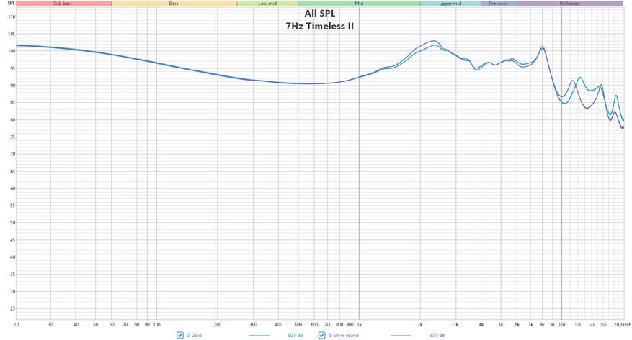Image resolution: width=632 pixels, height=340 pixels.
Task: Uncheck the '5: Silver round' trace checkbox
Action: 321,335
